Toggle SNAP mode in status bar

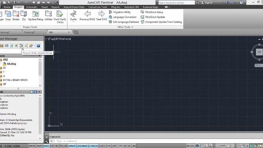(x=39, y=146)
